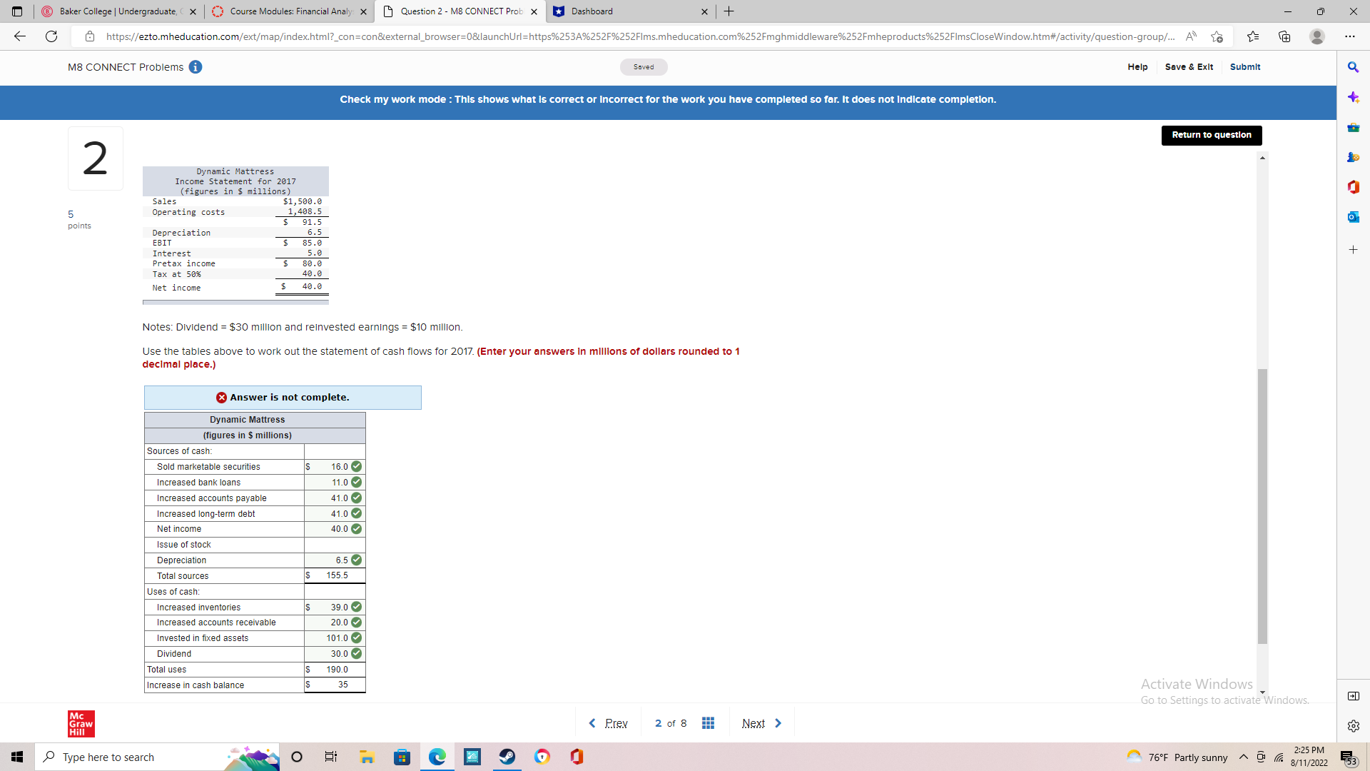Click the info icon beside M8 CONNECT Problems

tap(196, 67)
